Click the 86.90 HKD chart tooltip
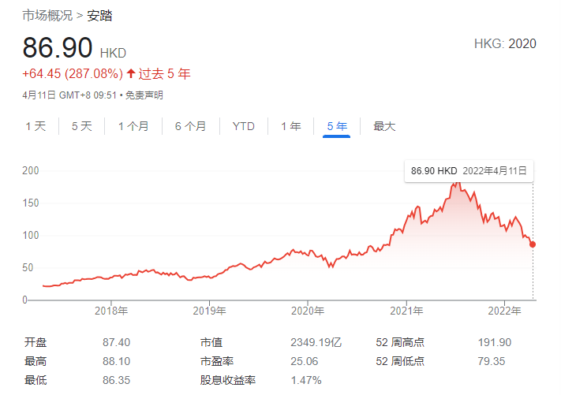This screenshot has width=561, height=395. pyautogui.click(x=469, y=171)
